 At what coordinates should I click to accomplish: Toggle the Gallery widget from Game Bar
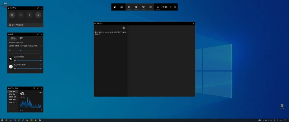(x=158, y=7)
